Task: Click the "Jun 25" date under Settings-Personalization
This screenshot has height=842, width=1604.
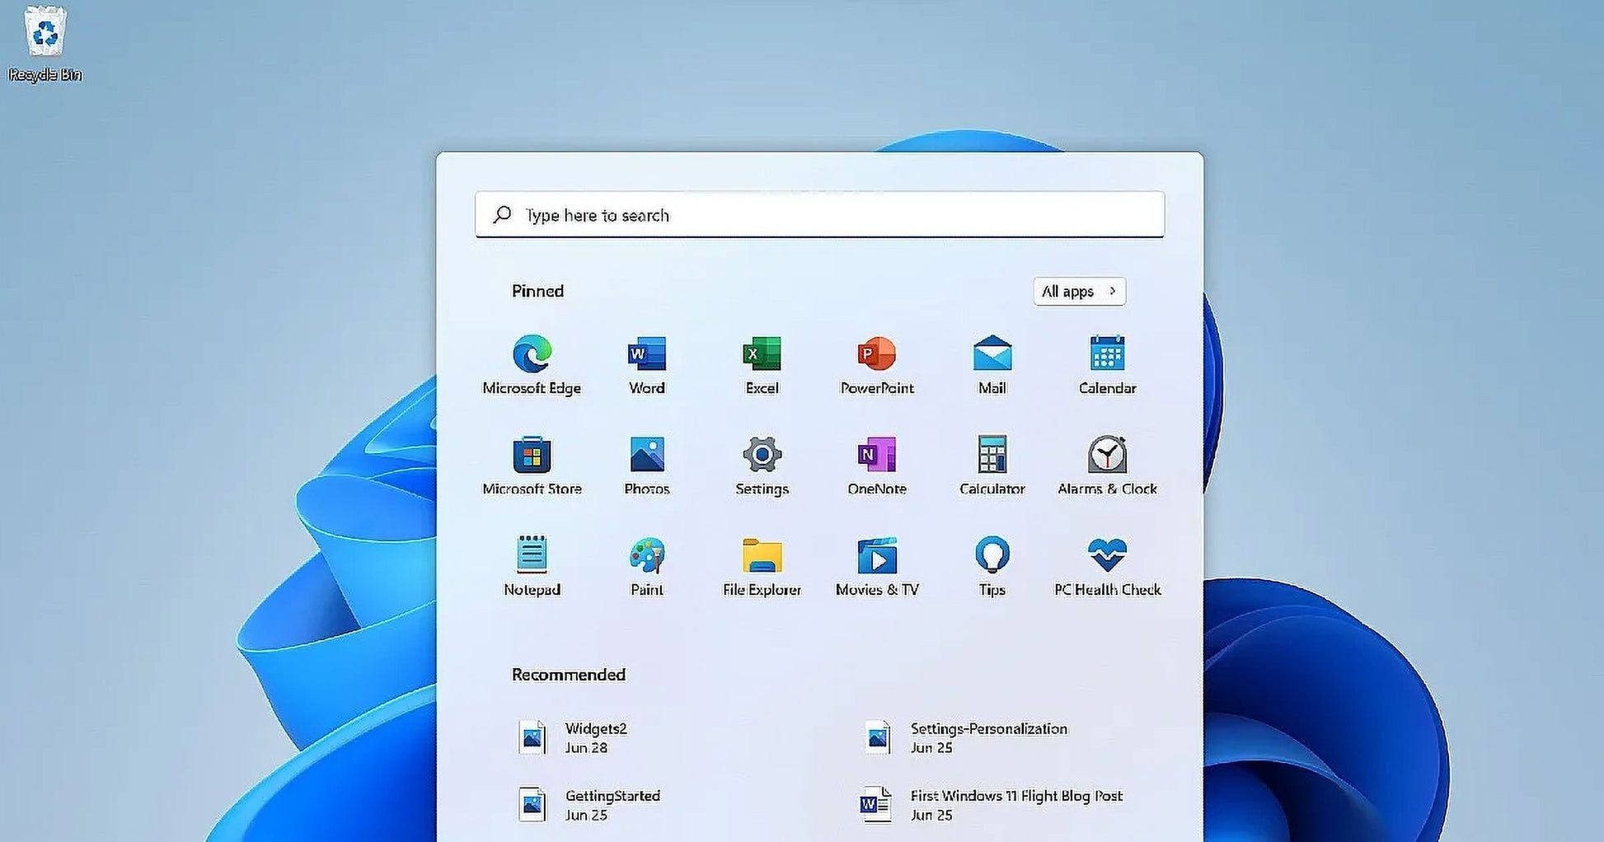Action: [x=931, y=747]
